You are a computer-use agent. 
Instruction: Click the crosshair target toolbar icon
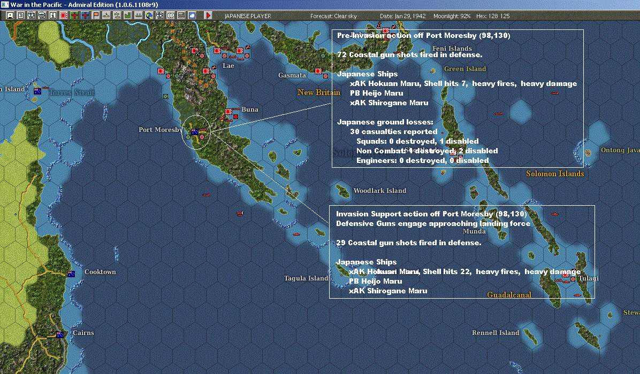[160, 15]
